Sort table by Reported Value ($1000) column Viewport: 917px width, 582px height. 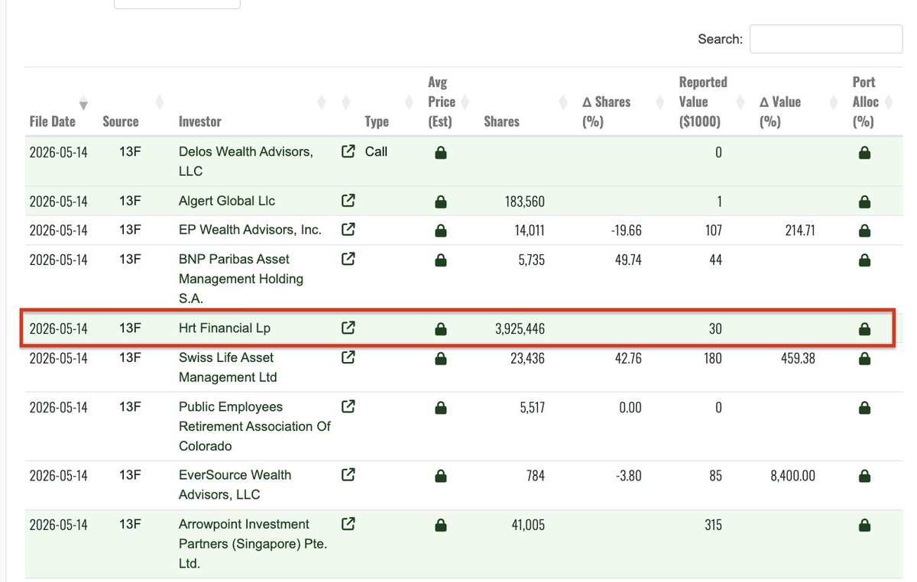(x=703, y=102)
